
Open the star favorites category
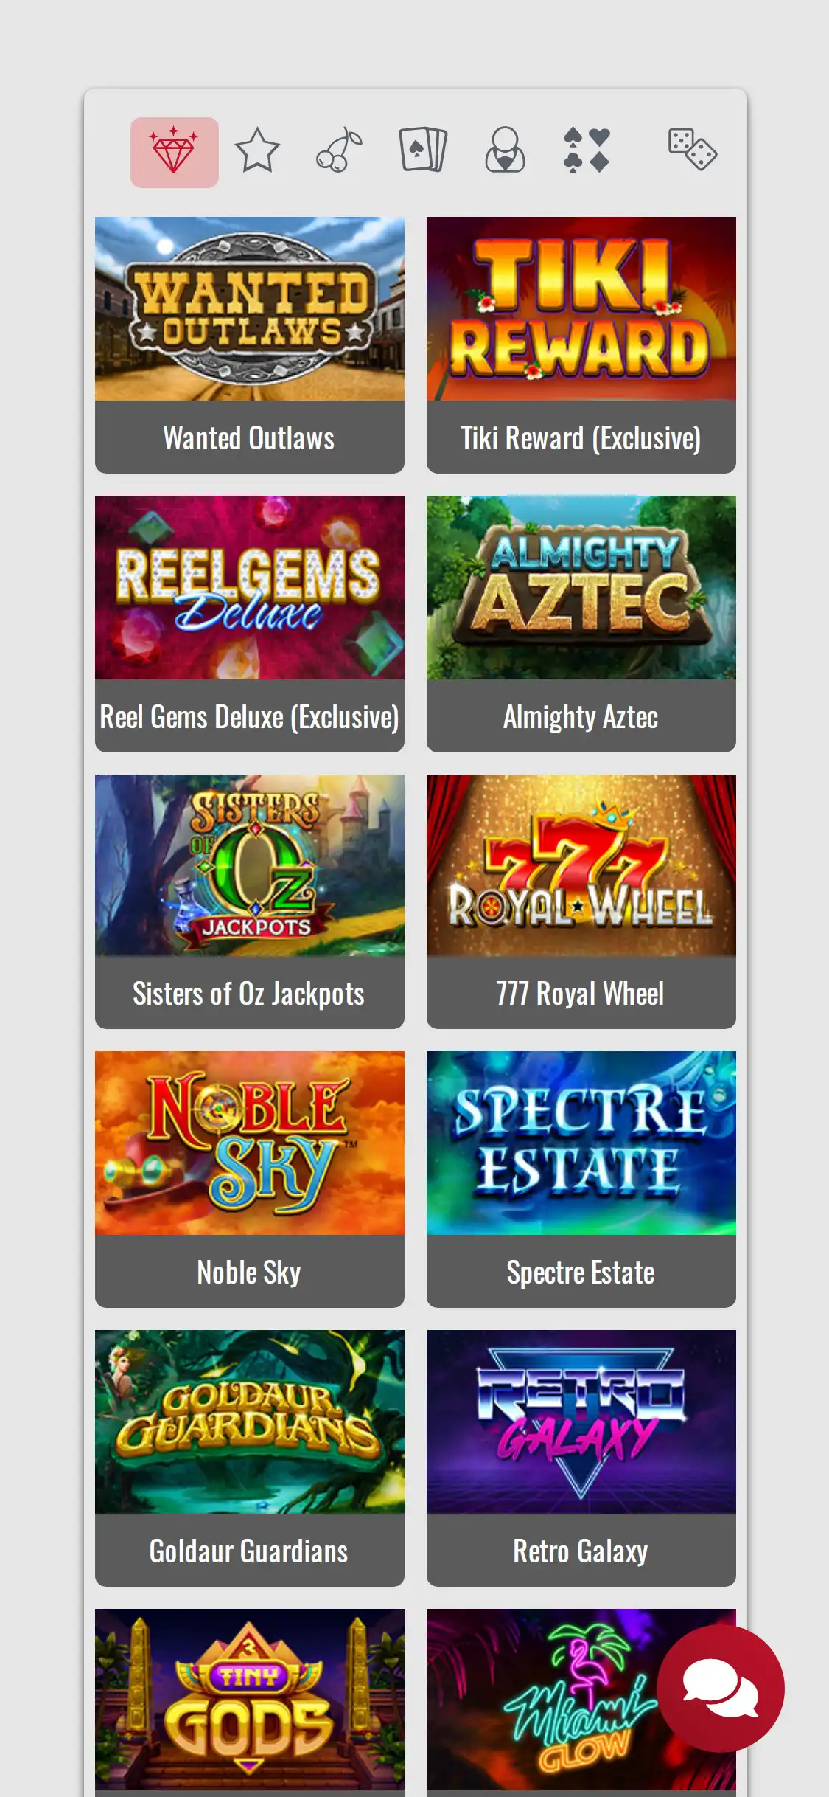(257, 150)
